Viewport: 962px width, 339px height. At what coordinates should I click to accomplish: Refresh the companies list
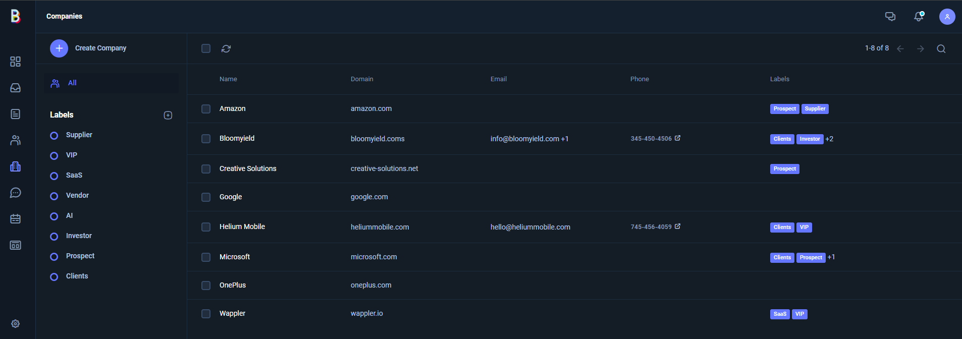coord(226,48)
